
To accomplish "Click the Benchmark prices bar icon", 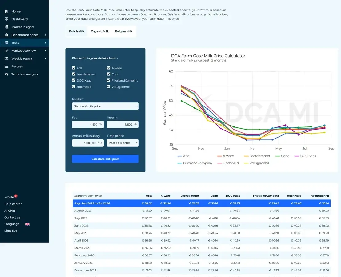I will tap(6, 35).
